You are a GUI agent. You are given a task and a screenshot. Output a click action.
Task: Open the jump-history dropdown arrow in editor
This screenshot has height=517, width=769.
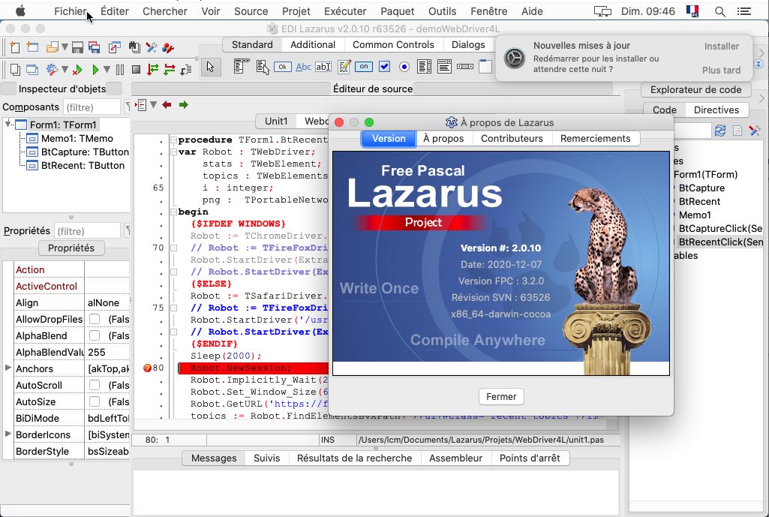coord(153,104)
